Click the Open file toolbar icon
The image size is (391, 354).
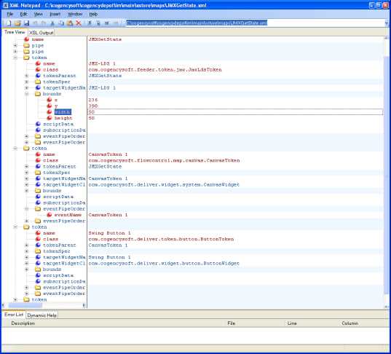[17, 23]
